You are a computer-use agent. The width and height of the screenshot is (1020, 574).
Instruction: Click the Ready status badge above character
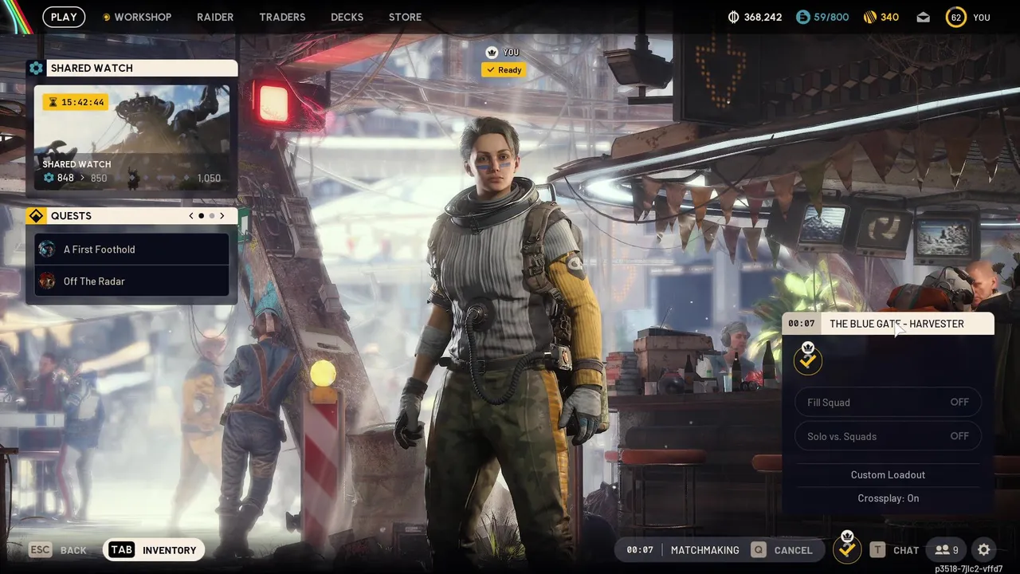(x=504, y=70)
